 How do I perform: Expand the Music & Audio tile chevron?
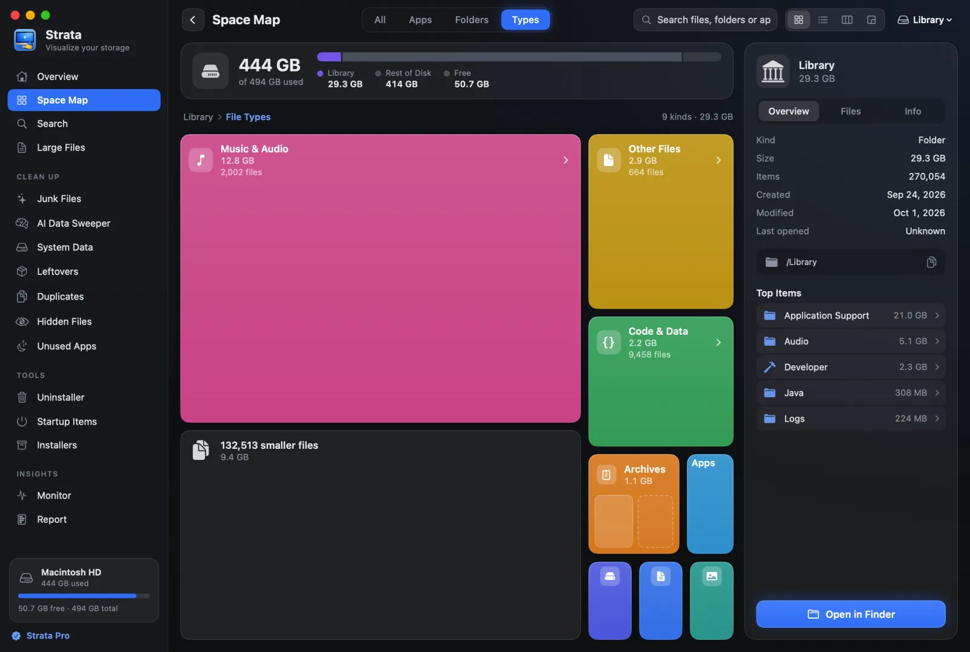pos(566,160)
